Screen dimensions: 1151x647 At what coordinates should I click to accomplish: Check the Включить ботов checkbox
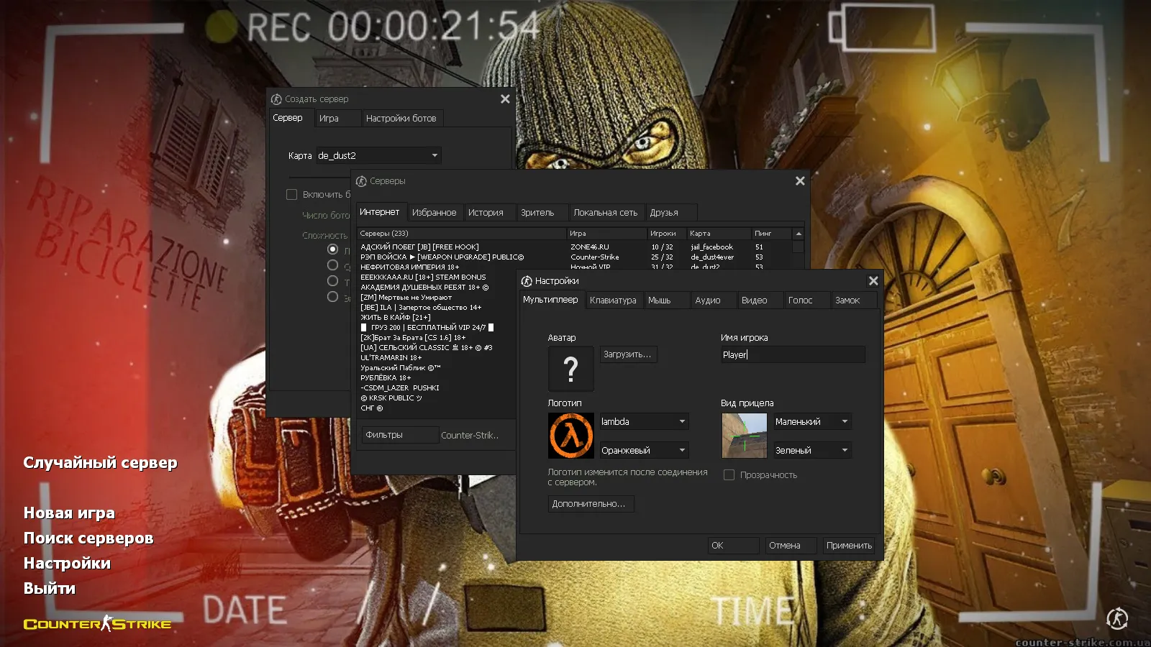(x=291, y=194)
